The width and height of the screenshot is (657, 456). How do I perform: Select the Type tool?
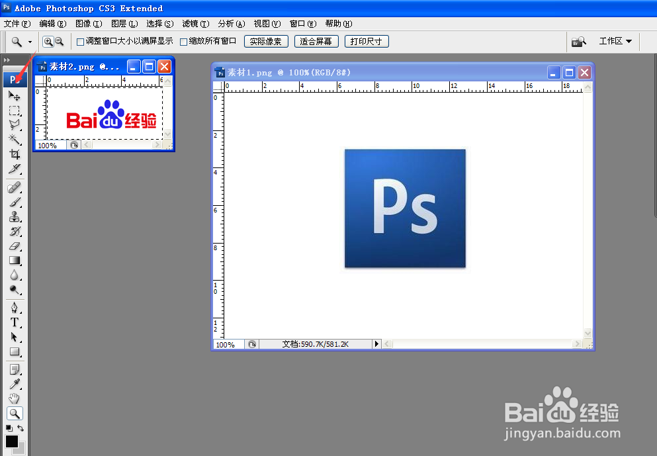(x=15, y=322)
